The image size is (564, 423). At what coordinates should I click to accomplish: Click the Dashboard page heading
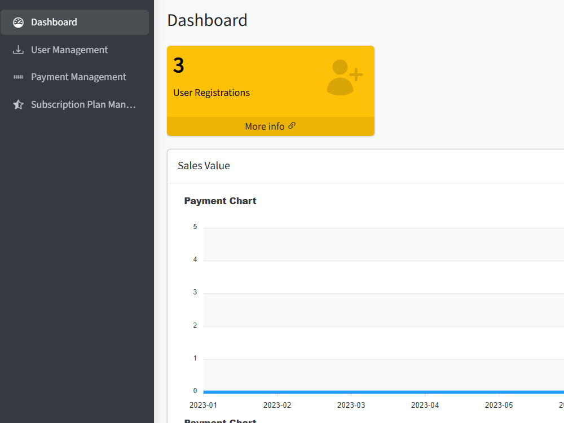[x=207, y=20]
